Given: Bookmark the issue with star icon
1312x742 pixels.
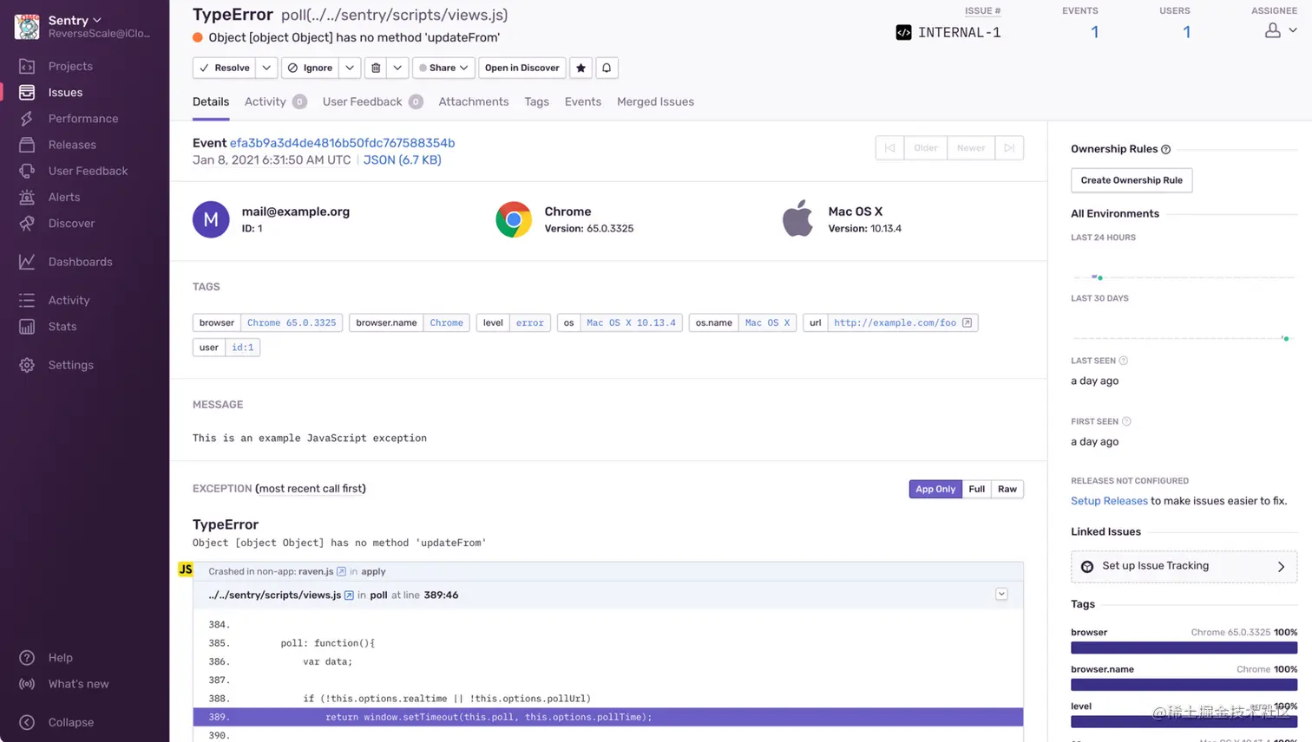Looking at the screenshot, I should click(x=581, y=68).
